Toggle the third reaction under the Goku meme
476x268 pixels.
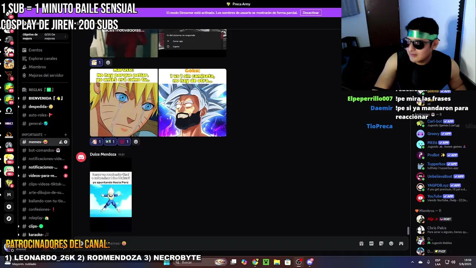point(124,141)
